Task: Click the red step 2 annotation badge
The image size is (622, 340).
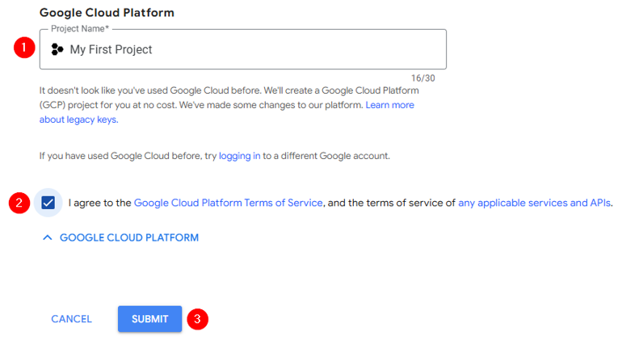Action: click(x=19, y=203)
